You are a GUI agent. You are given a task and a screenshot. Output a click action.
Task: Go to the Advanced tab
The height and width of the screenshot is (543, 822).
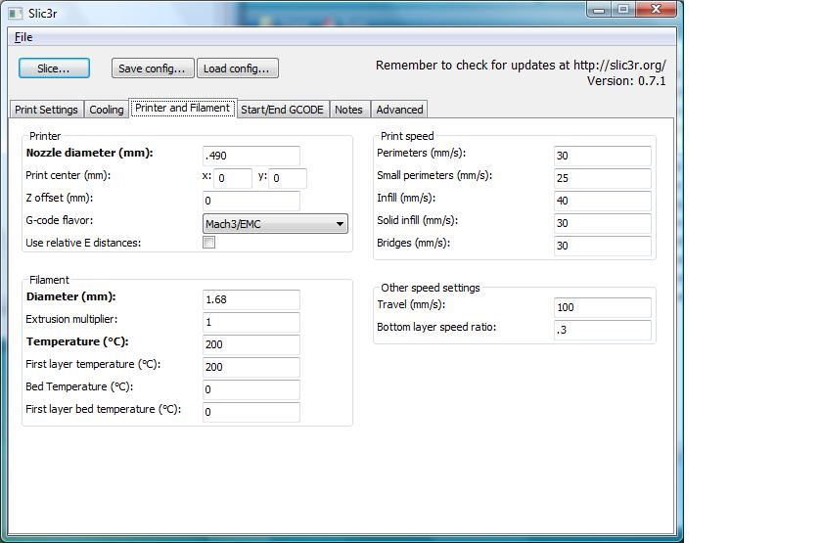point(399,110)
